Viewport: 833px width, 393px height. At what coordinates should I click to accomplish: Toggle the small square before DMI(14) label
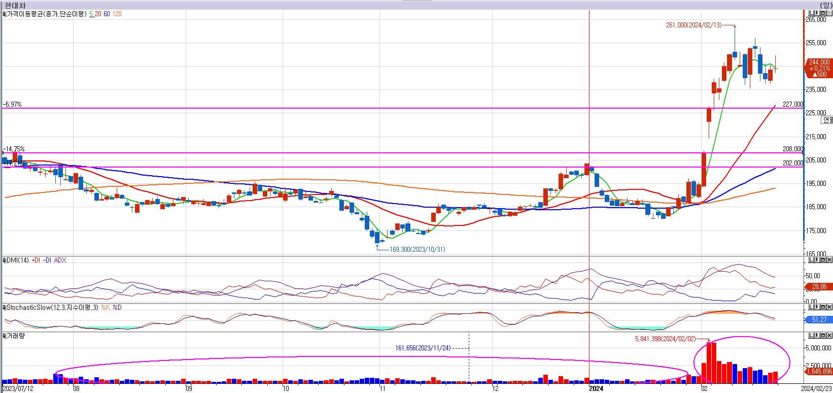tap(4, 260)
